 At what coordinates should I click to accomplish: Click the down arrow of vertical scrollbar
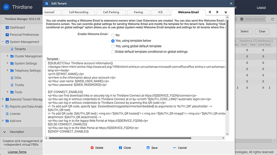tap(227, 134)
